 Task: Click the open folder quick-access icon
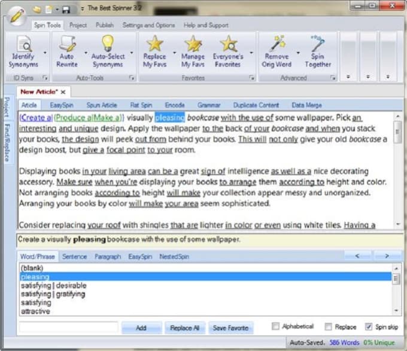point(37,10)
